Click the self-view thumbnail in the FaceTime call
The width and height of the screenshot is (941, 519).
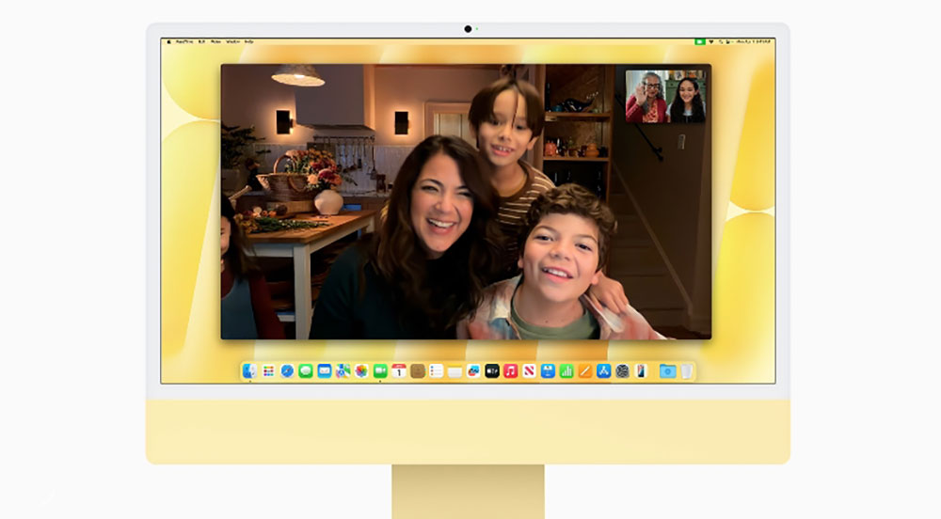665,97
